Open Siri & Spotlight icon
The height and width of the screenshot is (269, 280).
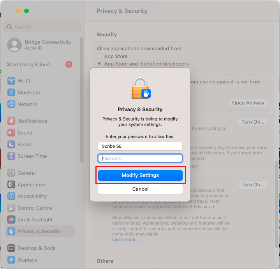coord(11,220)
